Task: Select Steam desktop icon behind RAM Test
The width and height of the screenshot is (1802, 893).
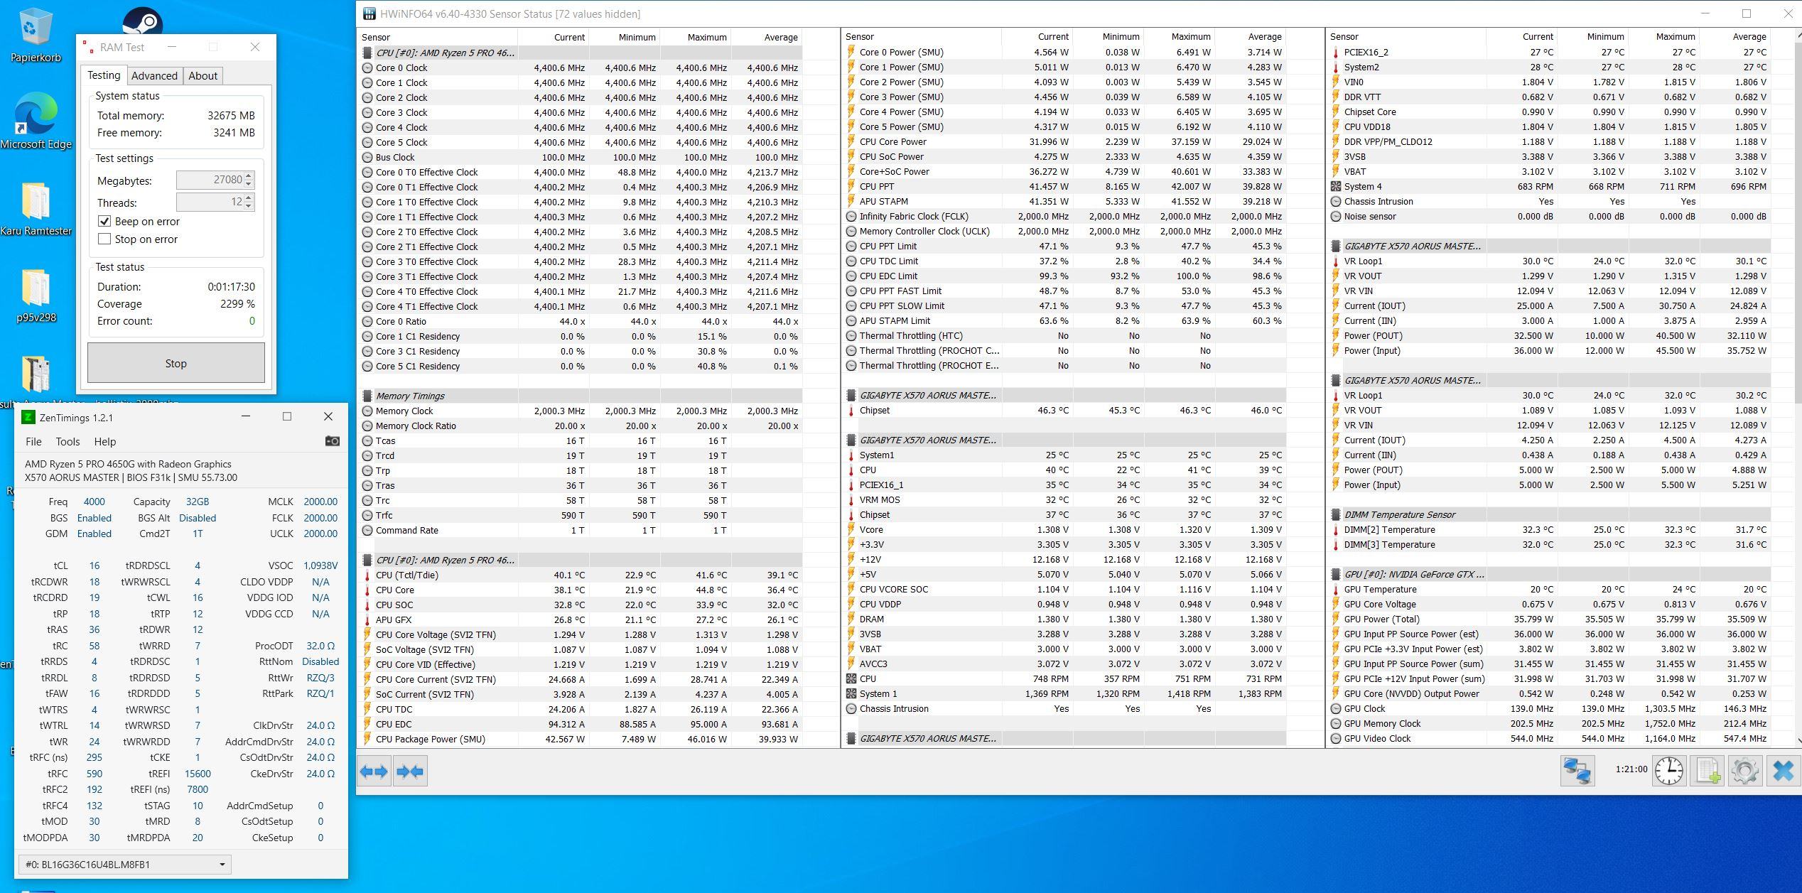Action: coord(142,20)
